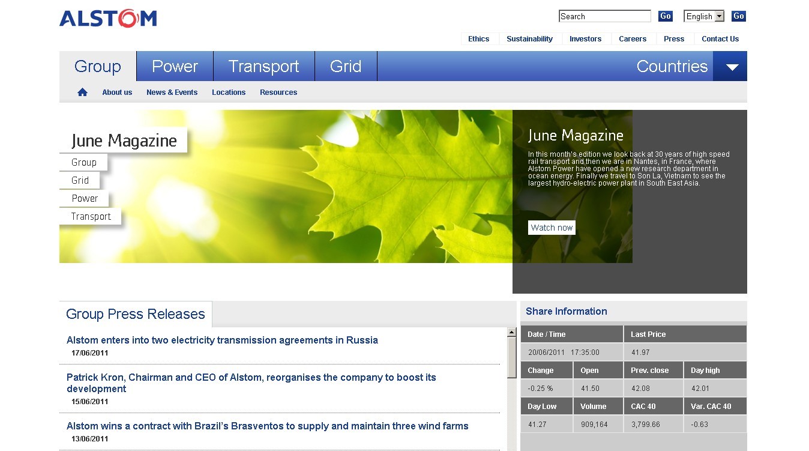The height and width of the screenshot is (451, 809).
Task: Open the Sustainability link
Action: coord(529,39)
